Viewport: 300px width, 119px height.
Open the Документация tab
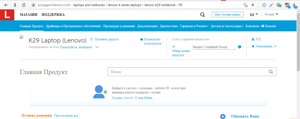[147, 26]
